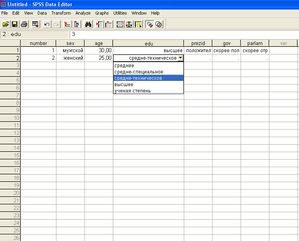This screenshot has width=299, height=241.
Task: Open the Data menu
Action: coord(42,13)
